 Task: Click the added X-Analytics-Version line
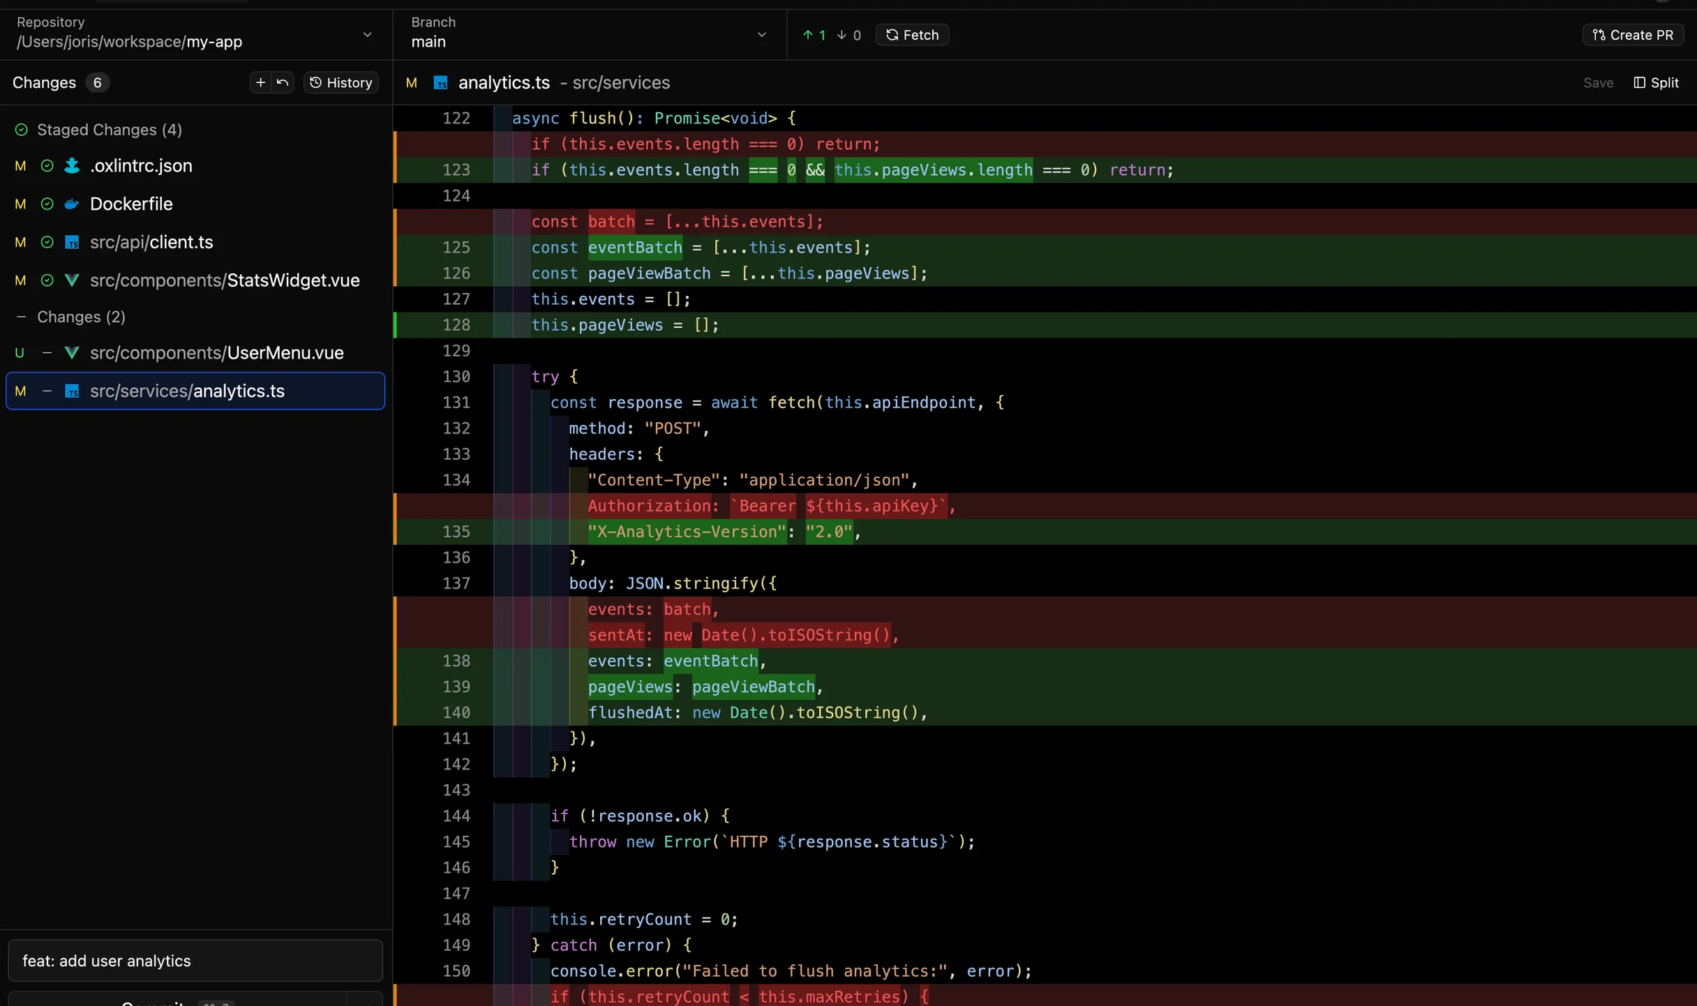coord(1045,532)
